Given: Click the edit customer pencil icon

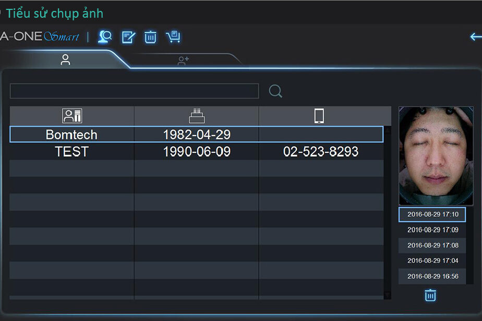Looking at the screenshot, I should pyautogui.click(x=128, y=37).
